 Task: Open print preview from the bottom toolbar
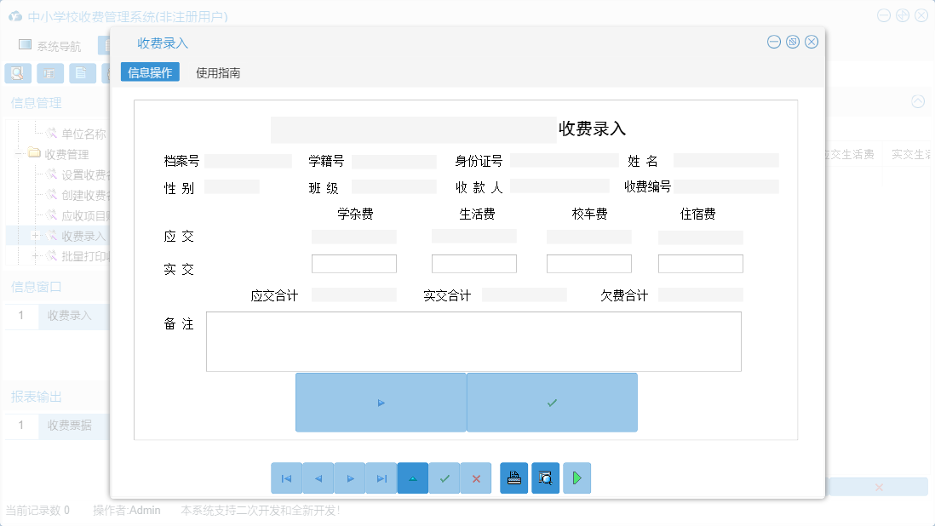[545, 477]
